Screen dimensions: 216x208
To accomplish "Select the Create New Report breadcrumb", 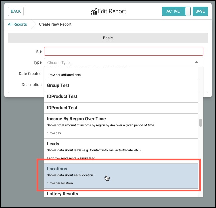I will [x=55, y=24].
